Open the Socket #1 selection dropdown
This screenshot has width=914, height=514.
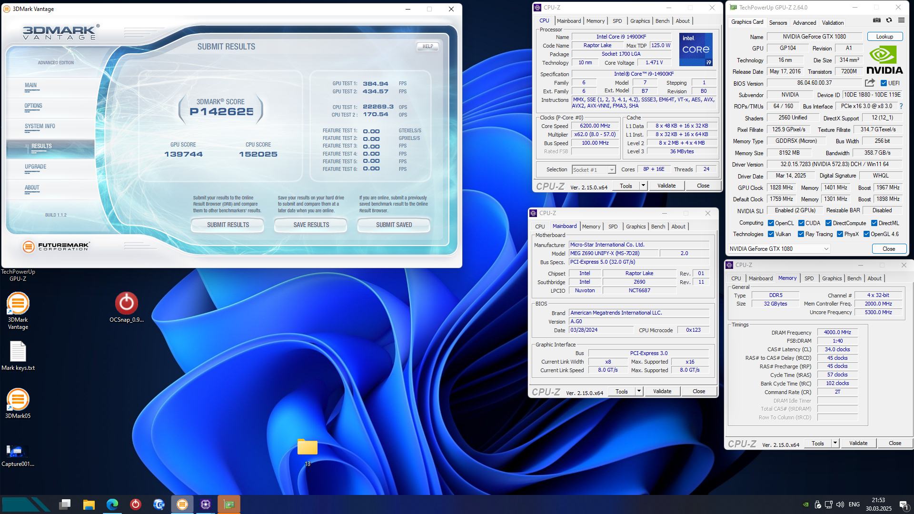click(x=594, y=169)
